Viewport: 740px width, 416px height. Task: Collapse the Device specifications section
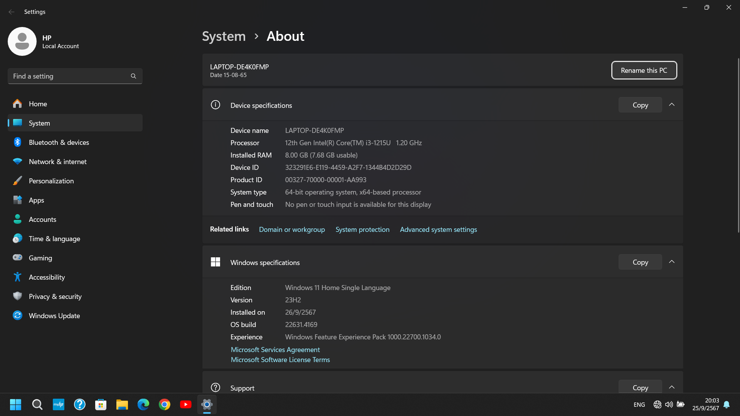pos(672,105)
